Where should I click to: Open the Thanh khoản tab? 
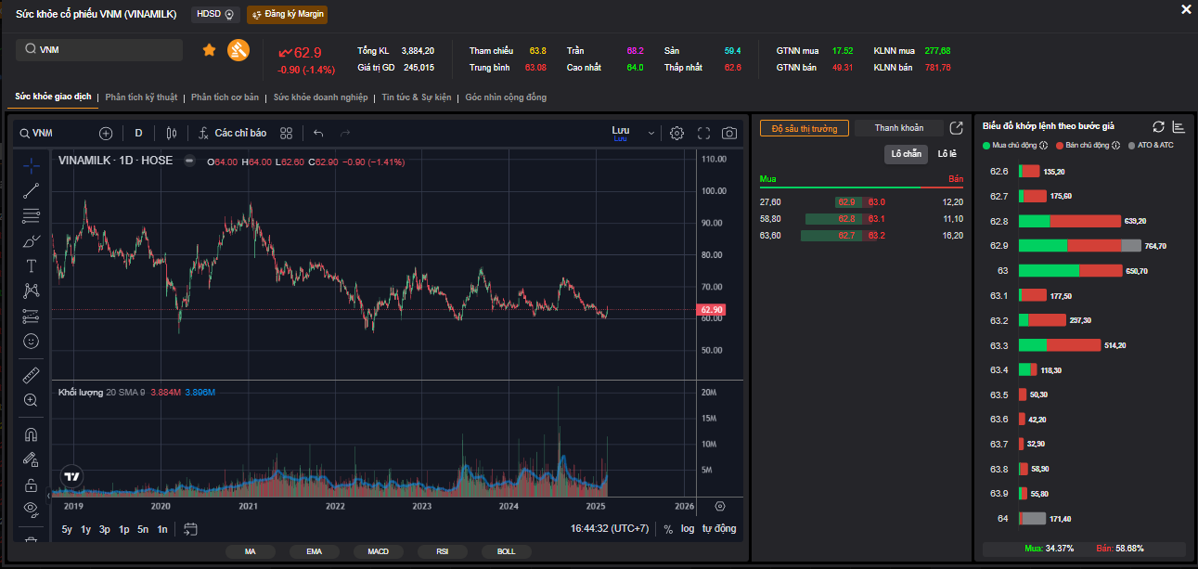click(x=898, y=128)
